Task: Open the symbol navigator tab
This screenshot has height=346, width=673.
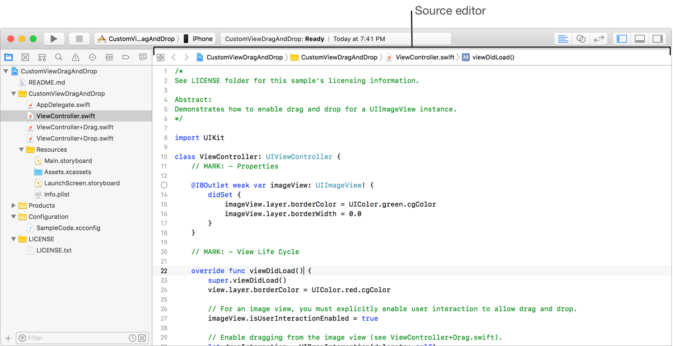Action: [42, 57]
